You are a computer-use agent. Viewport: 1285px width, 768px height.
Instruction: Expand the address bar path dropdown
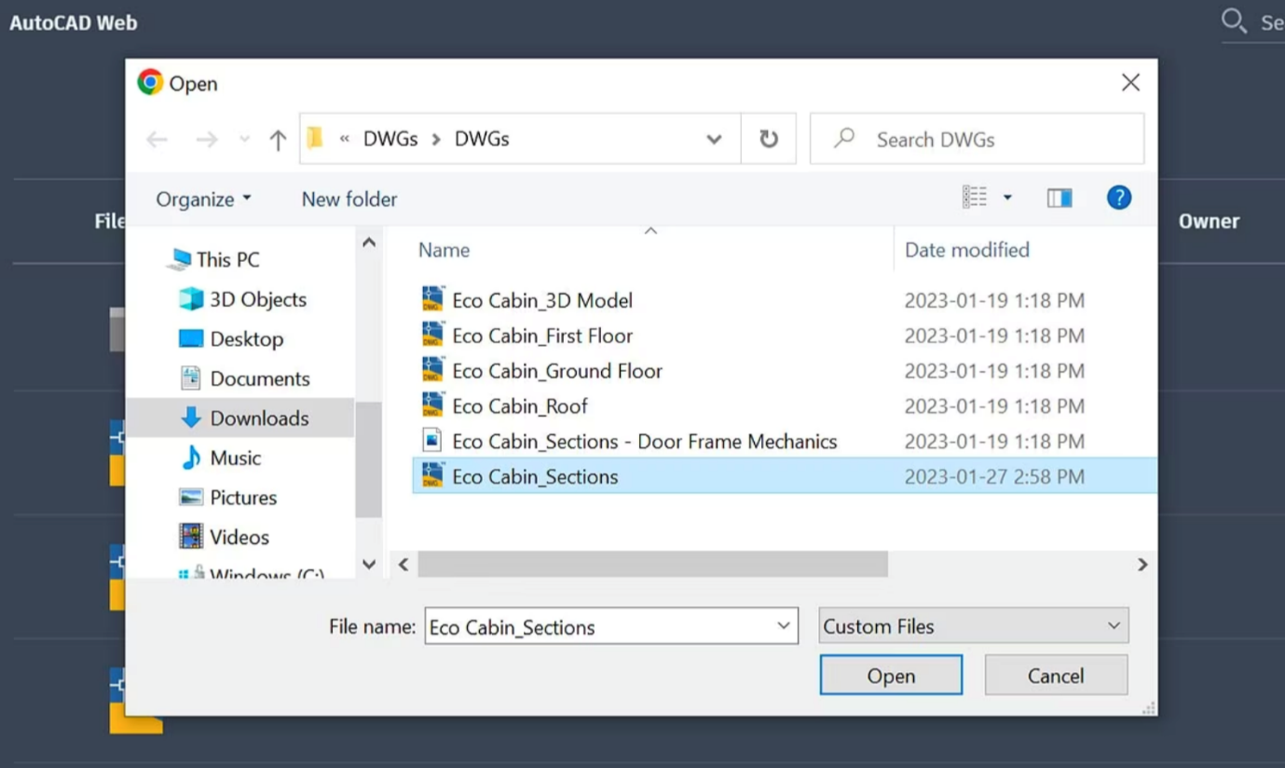click(714, 140)
